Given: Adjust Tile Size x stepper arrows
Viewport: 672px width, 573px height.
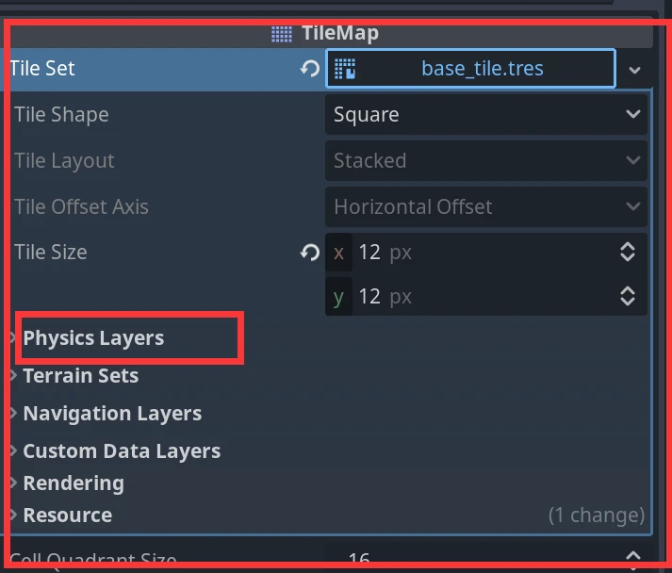Looking at the screenshot, I should point(628,253).
